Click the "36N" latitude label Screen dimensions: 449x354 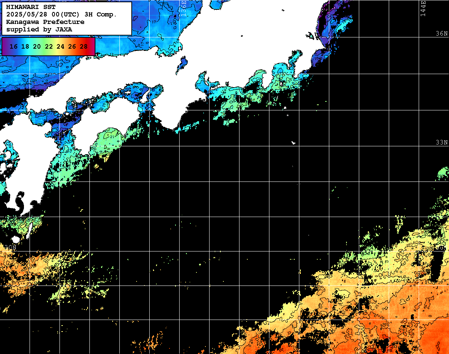click(442, 33)
